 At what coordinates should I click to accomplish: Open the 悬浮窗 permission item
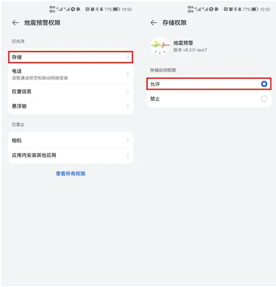pyautogui.click(x=70, y=106)
